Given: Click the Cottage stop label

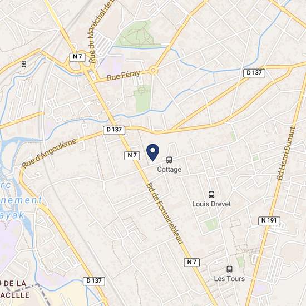Looking at the screenshot, I should click(169, 169).
